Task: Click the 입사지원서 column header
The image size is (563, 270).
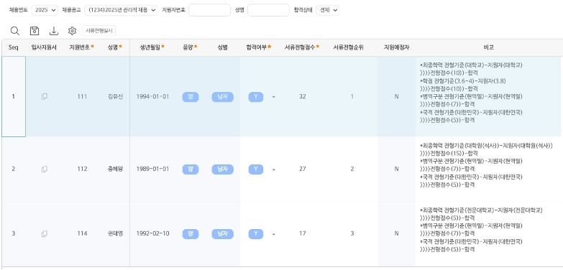Action: [44, 47]
